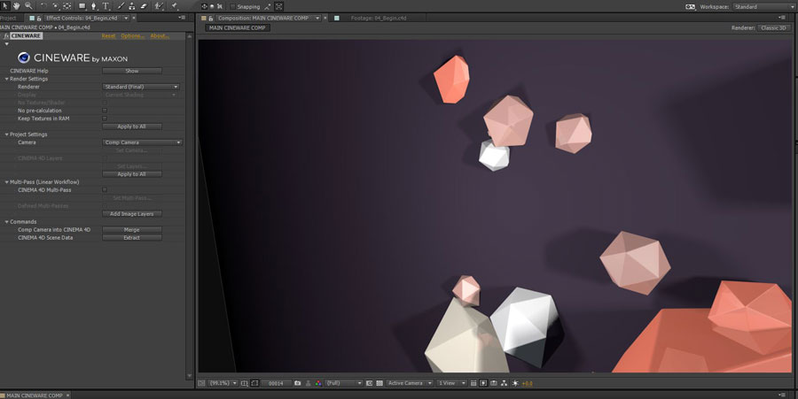Viewport: 798px width, 399px height.
Task: Click the Options link for CINEWARE
Action: [x=132, y=36]
